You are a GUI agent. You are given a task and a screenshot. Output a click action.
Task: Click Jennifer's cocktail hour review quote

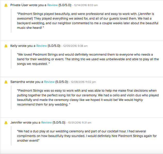coord(87,136)
